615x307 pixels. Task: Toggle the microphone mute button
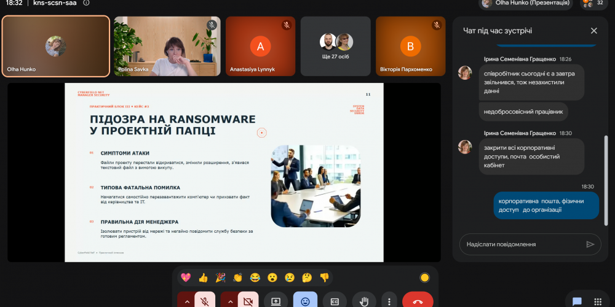[x=205, y=301]
